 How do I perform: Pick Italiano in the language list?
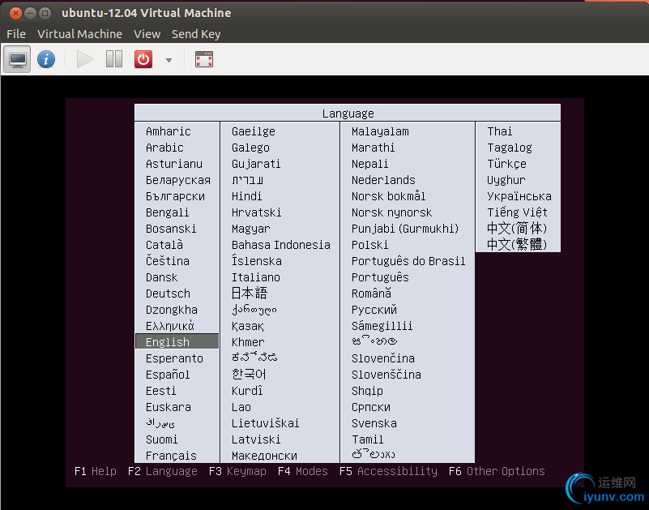tap(255, 277)
